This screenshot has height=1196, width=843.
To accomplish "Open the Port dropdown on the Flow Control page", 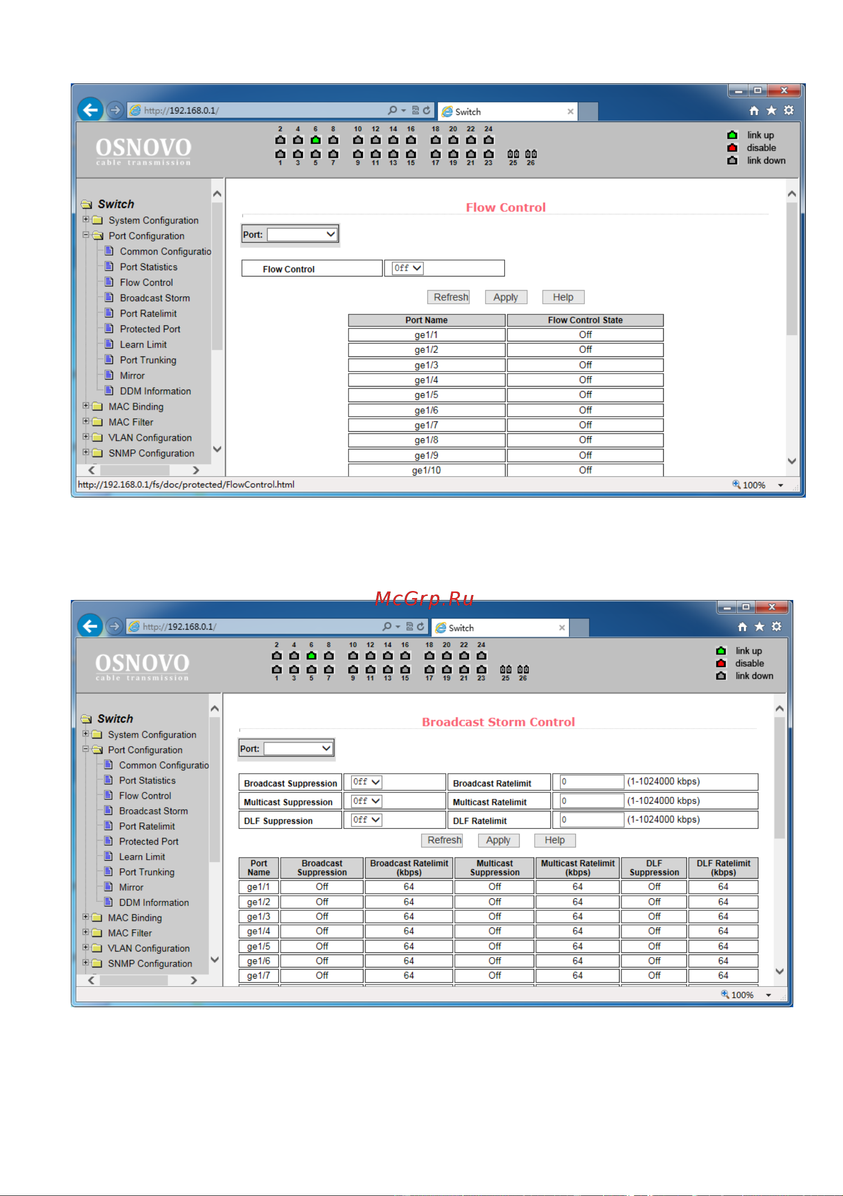I will pos(302,234).
